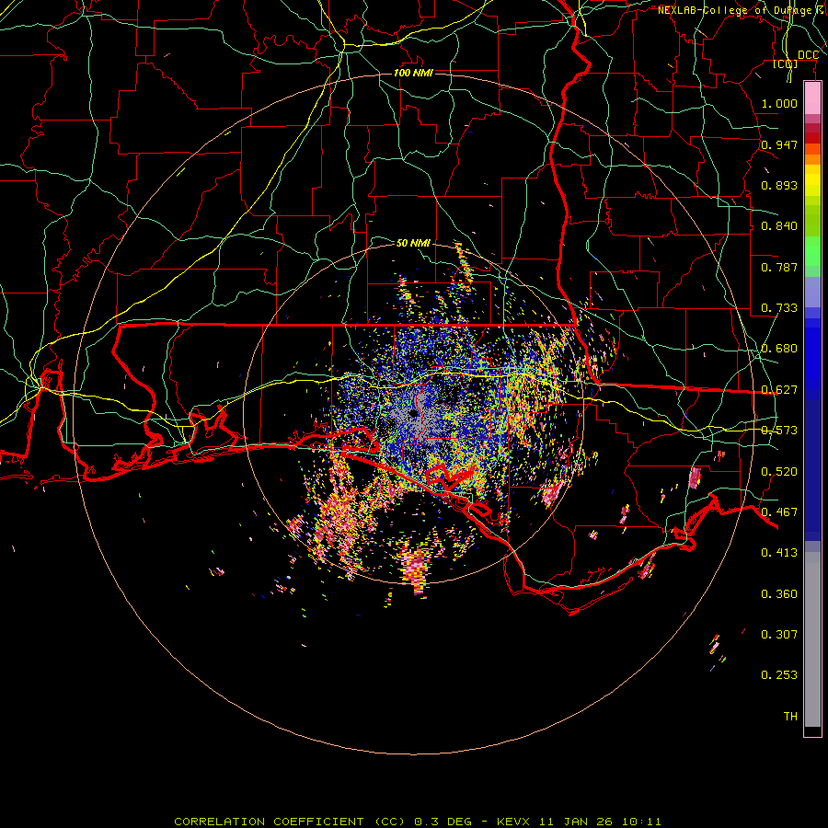Pick the light pink top segment of the color bar
This screenshot has width=828, height=828.
pos(812,98)
